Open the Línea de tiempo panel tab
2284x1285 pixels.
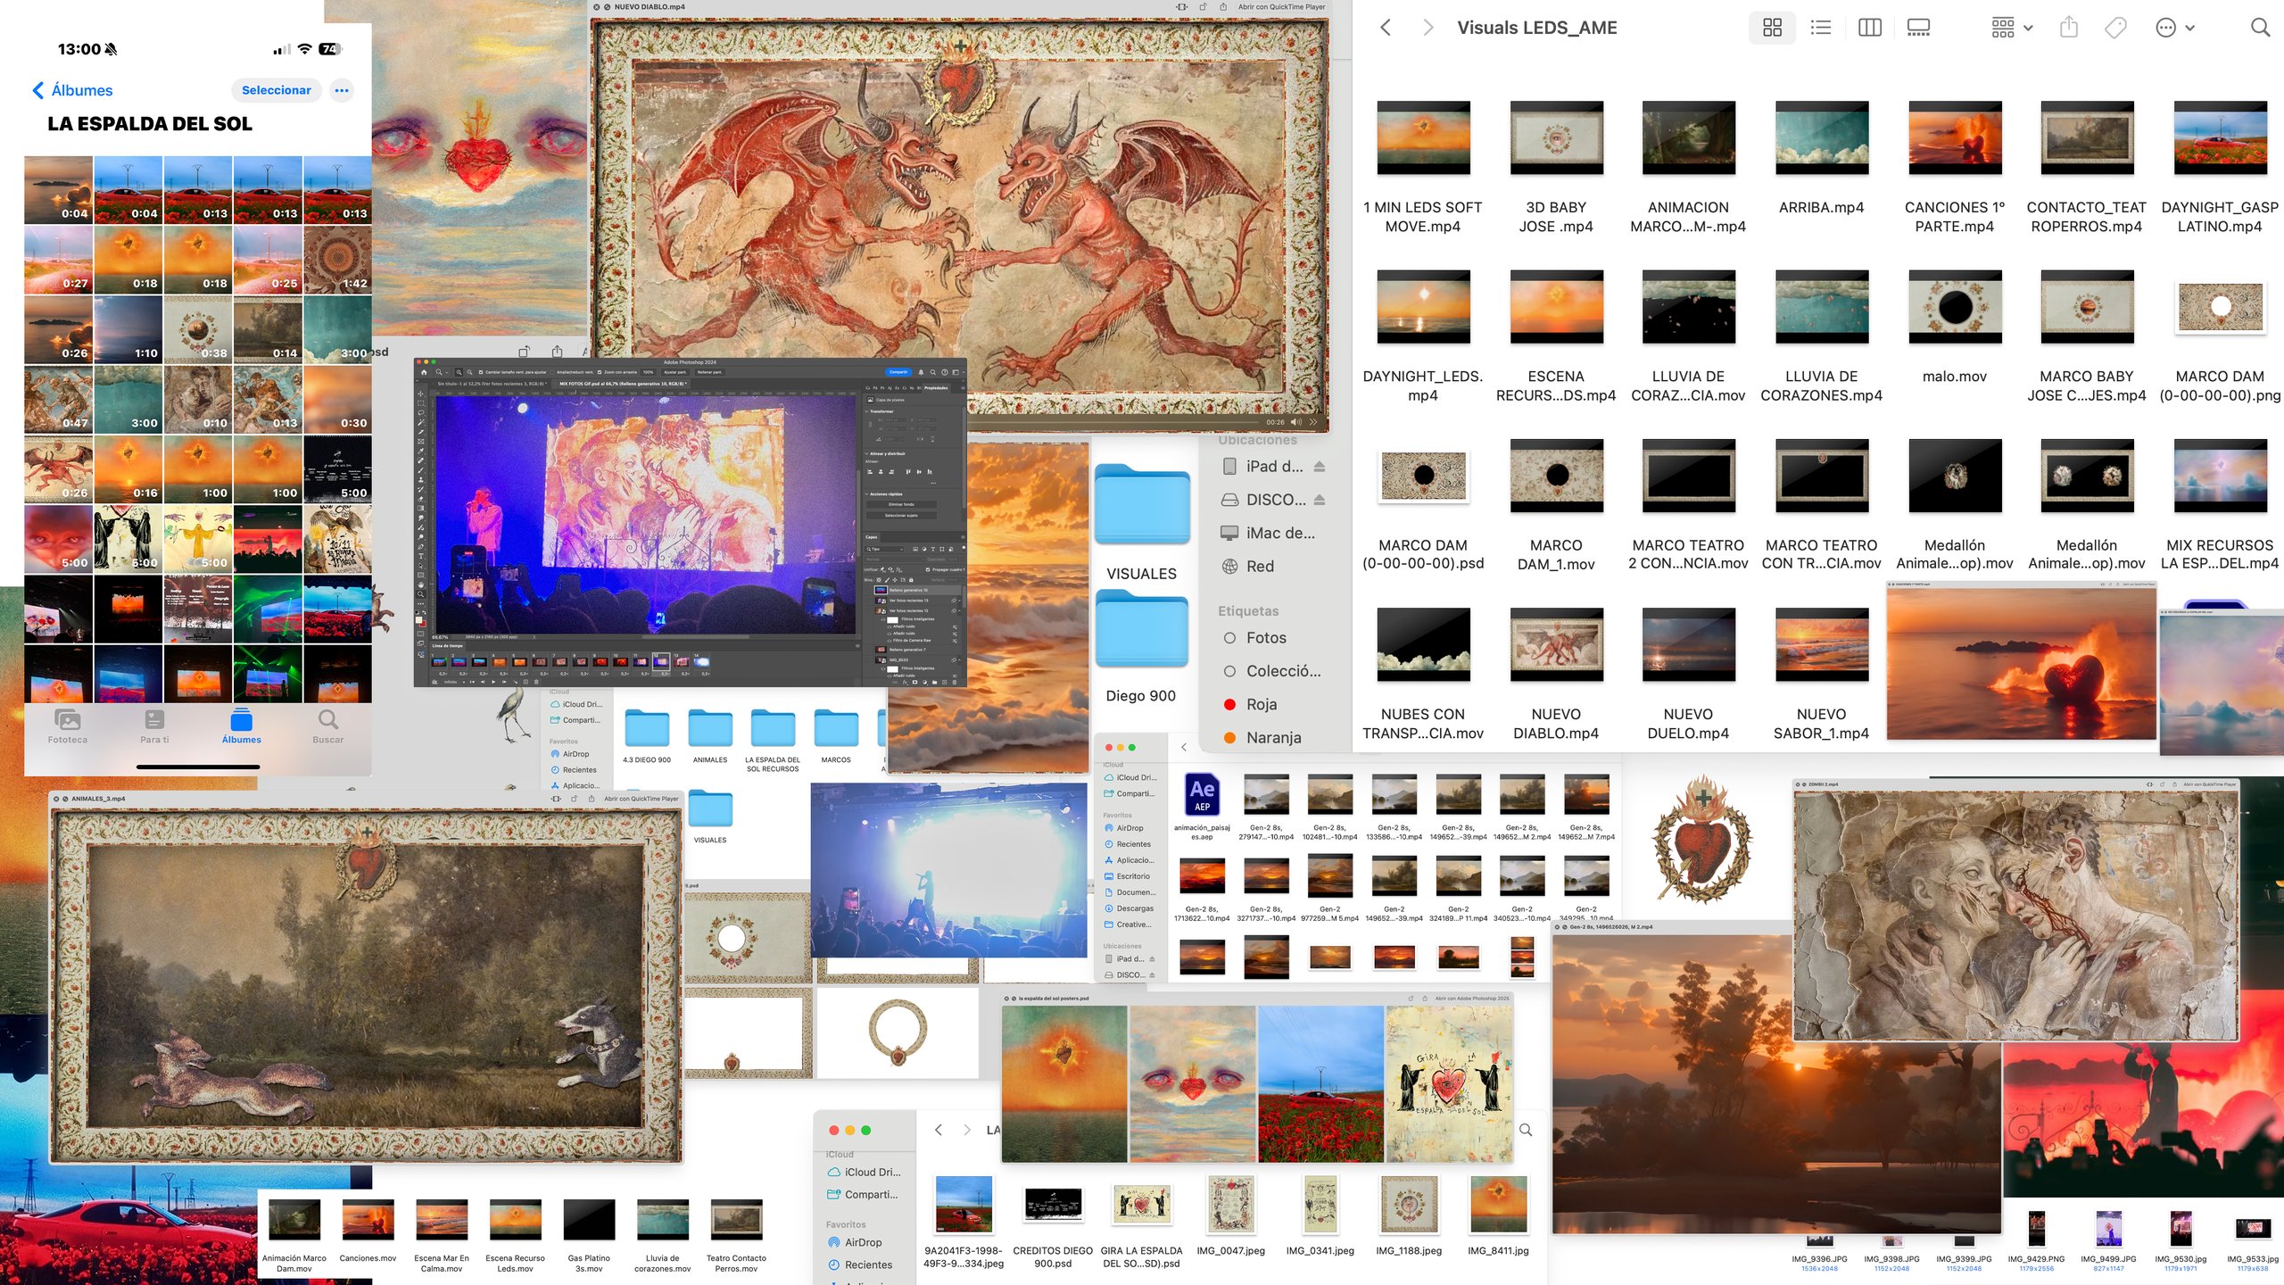pos(447,646)
